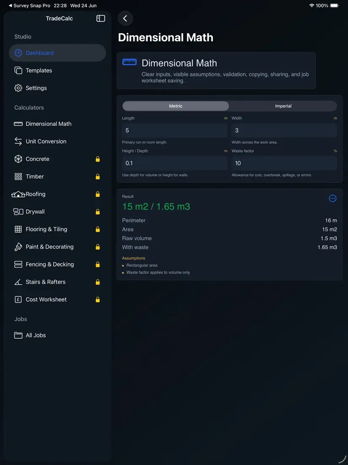This screenshot has width=348, height=465.
Task: Click the green result '15 m2 / 1.65 m3'
Action: 156,207
